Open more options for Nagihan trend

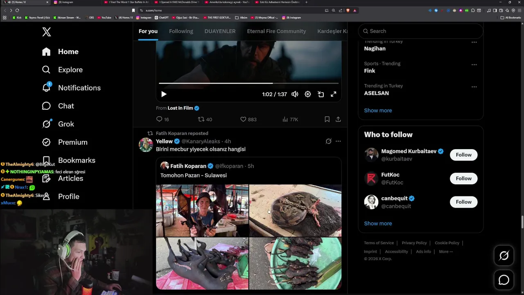(x=474, y=42)
